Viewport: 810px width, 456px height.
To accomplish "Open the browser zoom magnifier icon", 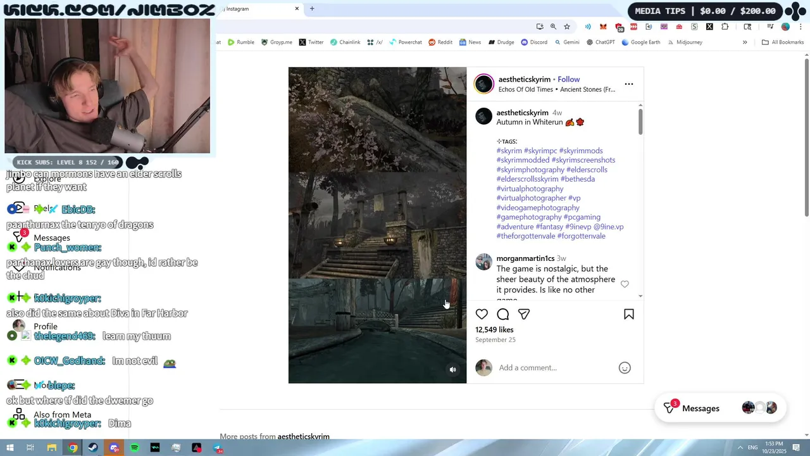I will tap(553, 27).
